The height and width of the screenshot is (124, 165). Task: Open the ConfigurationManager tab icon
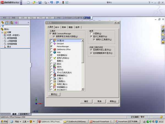pyautogui.click(x=12, y=23)
